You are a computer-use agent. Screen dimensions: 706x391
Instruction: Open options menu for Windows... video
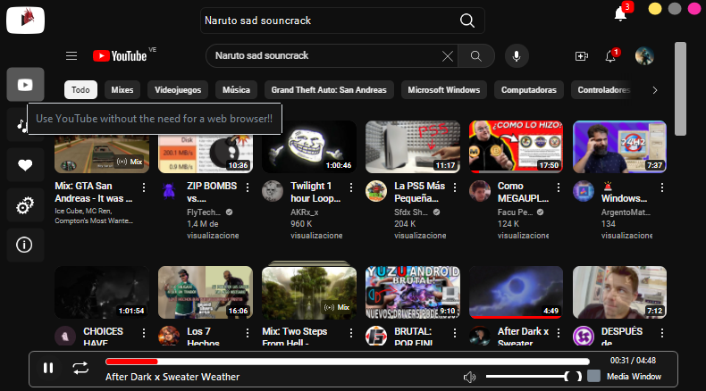point(662,187)
